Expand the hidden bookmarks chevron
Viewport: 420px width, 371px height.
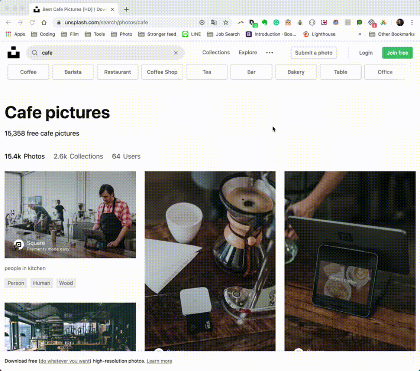360,34
